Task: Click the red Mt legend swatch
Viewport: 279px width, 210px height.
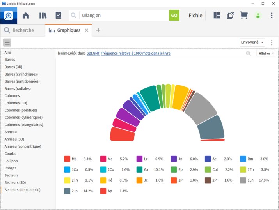Action: [67, 159]
